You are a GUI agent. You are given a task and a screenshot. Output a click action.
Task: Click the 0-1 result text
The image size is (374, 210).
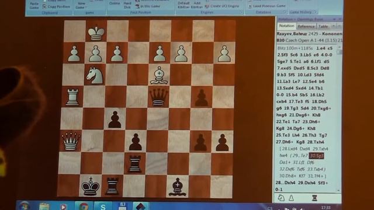click(x=279, y=190)
